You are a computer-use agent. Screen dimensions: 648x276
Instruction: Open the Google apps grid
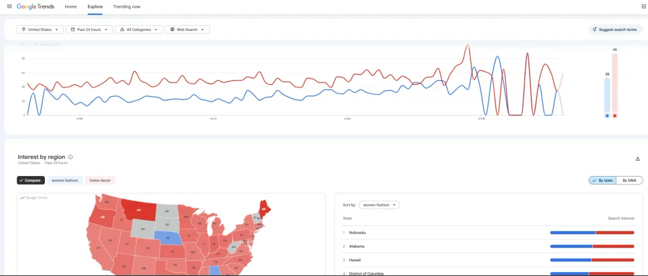643,6
